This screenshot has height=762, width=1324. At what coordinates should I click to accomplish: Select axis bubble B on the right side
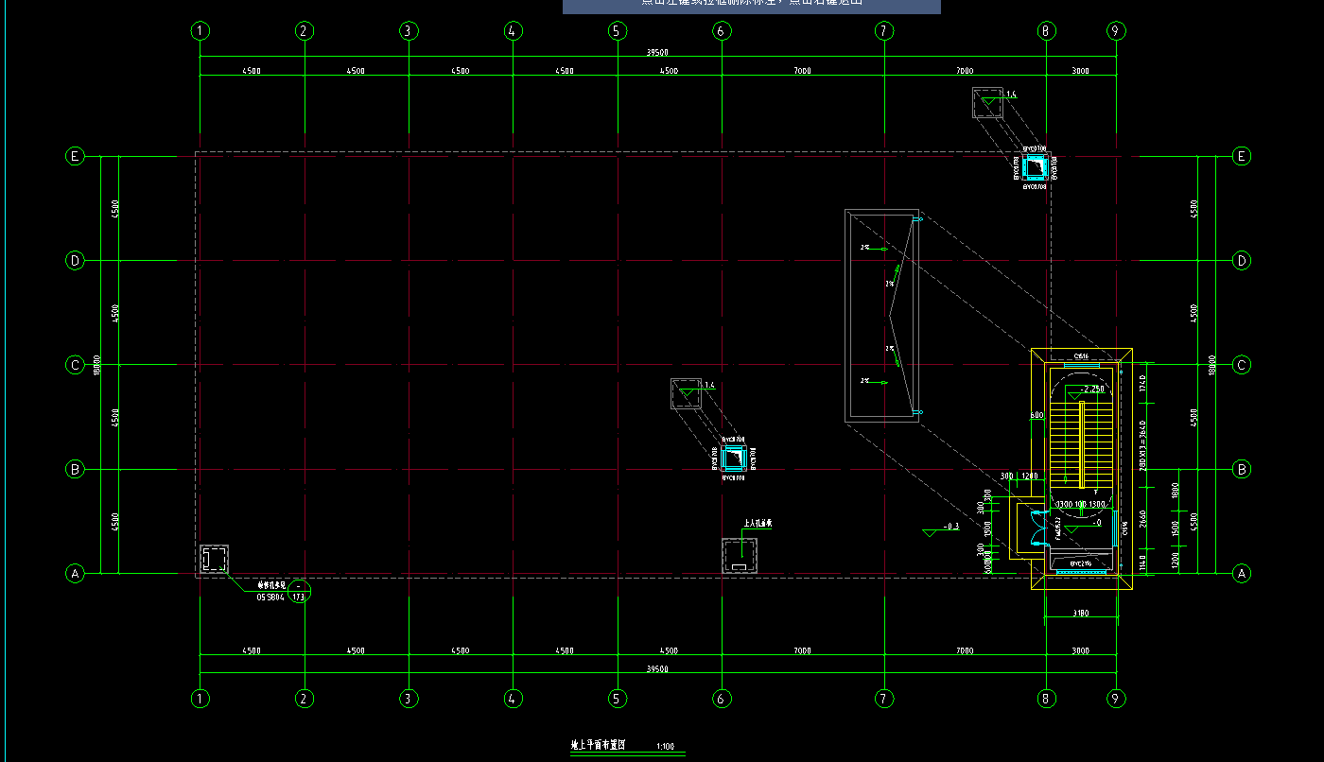point(1242,469)
